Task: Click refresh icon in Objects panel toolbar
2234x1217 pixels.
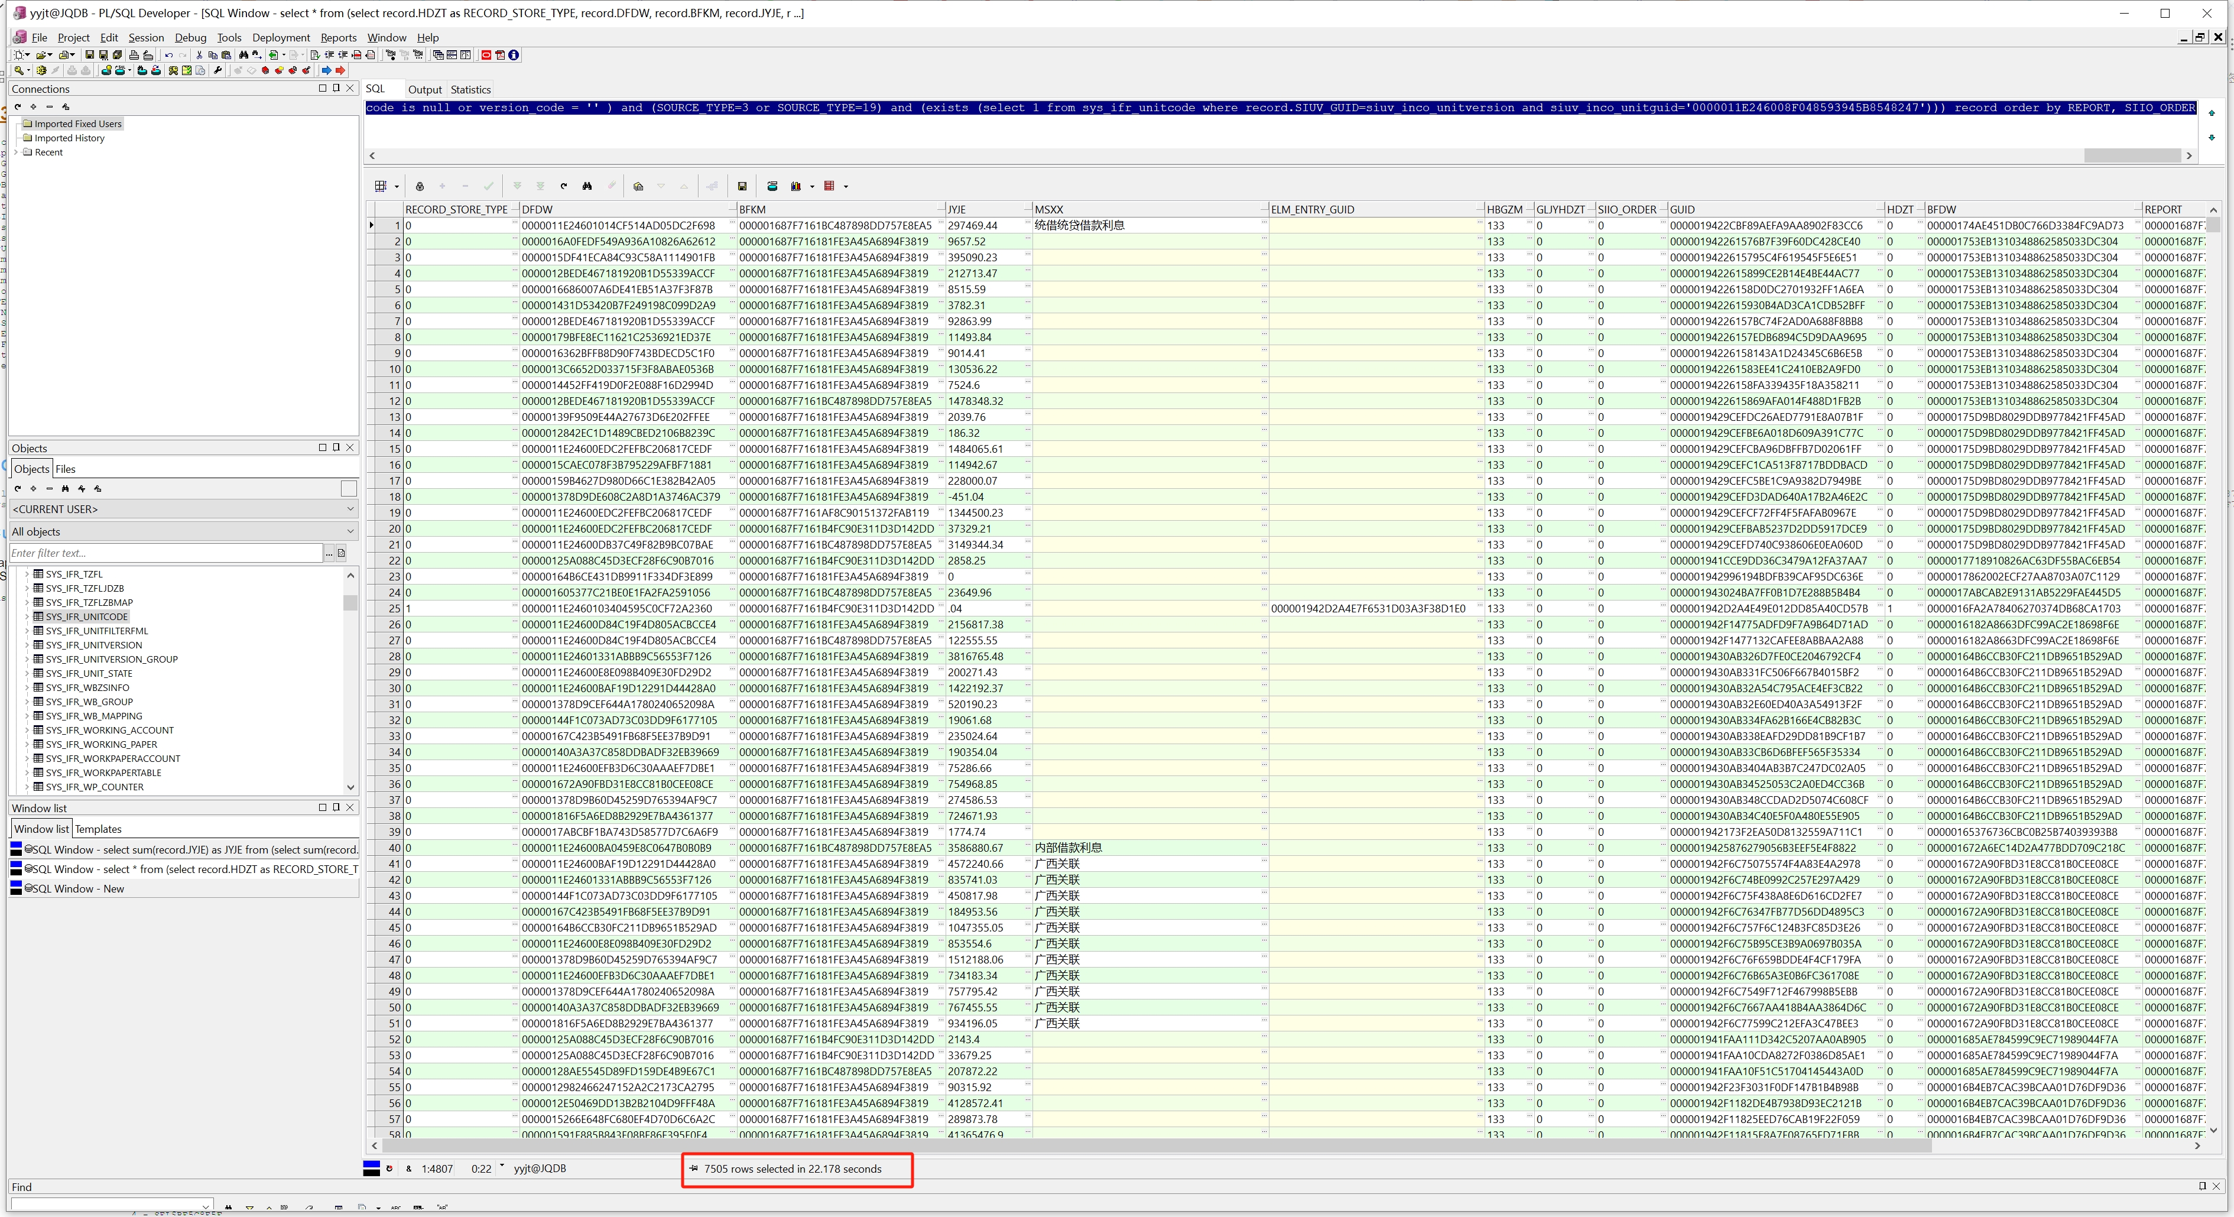Action: [x=17, y=488]
